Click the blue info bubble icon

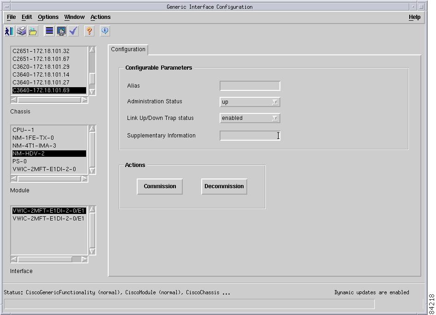point(105,31)
